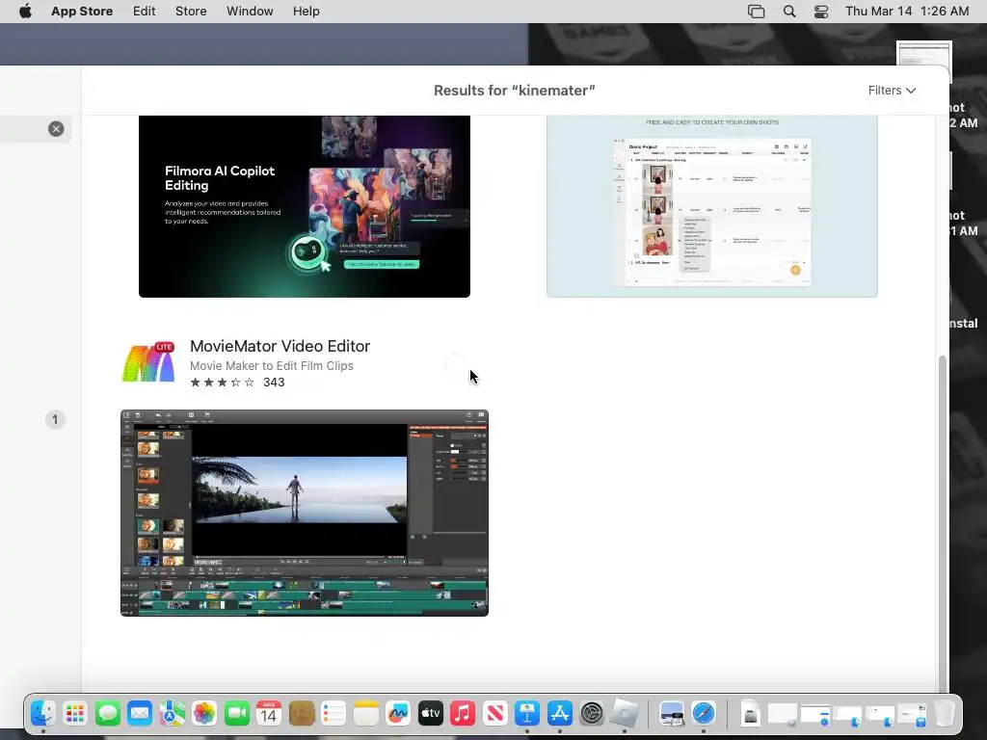Open the downloads stack in dock
This screenshot has height=740, width=987.
(750, 714)
